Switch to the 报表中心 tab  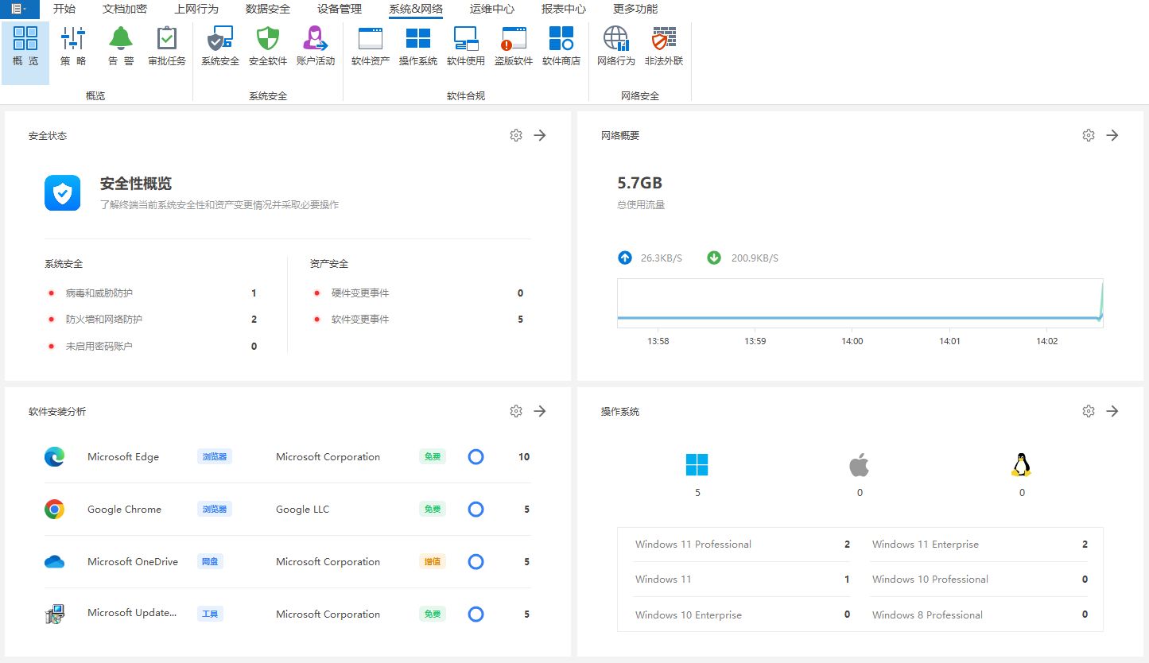(x=564, y=10)
